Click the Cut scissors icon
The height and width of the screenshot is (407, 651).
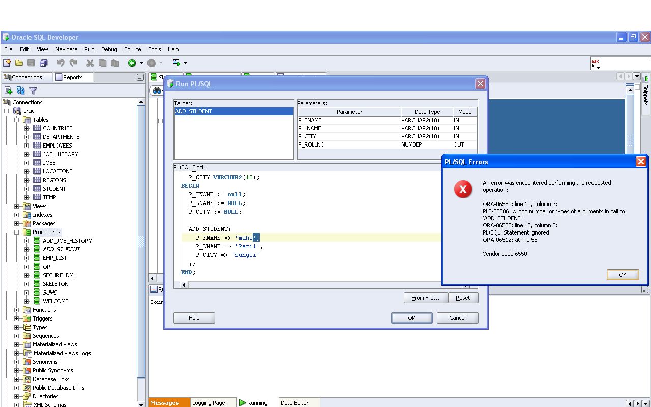[x=90, y=63]
